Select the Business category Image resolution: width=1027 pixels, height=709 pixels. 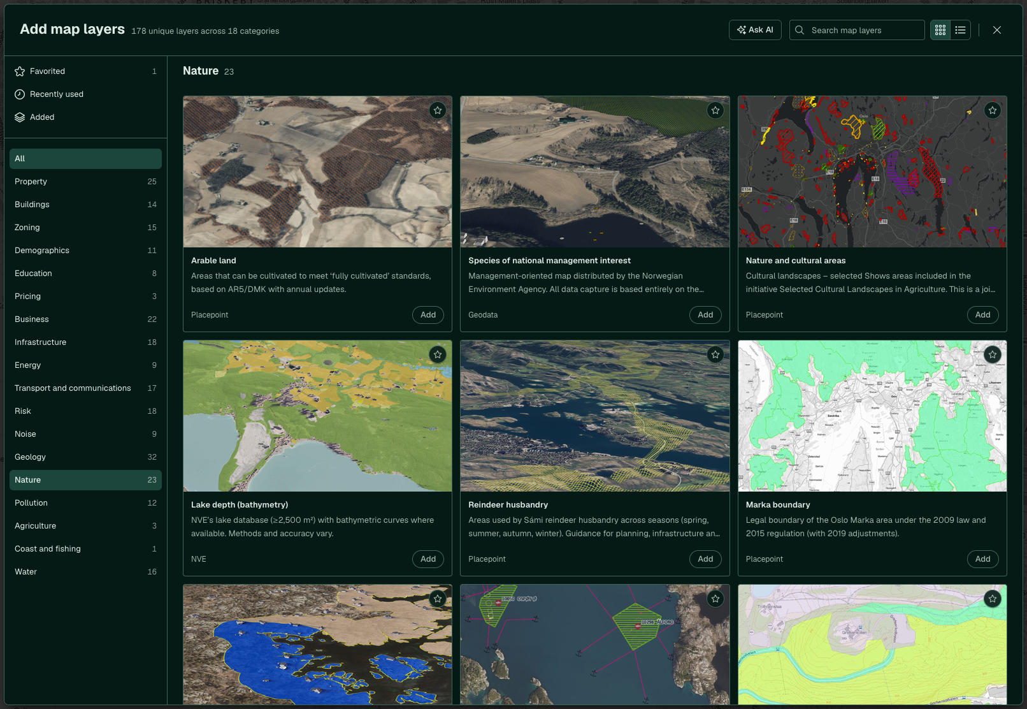85,319
